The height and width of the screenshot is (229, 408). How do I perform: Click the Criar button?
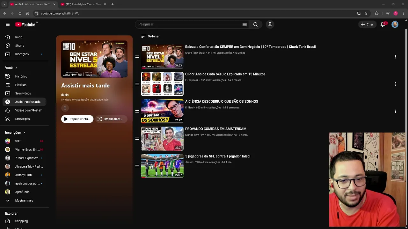(367, 24)
